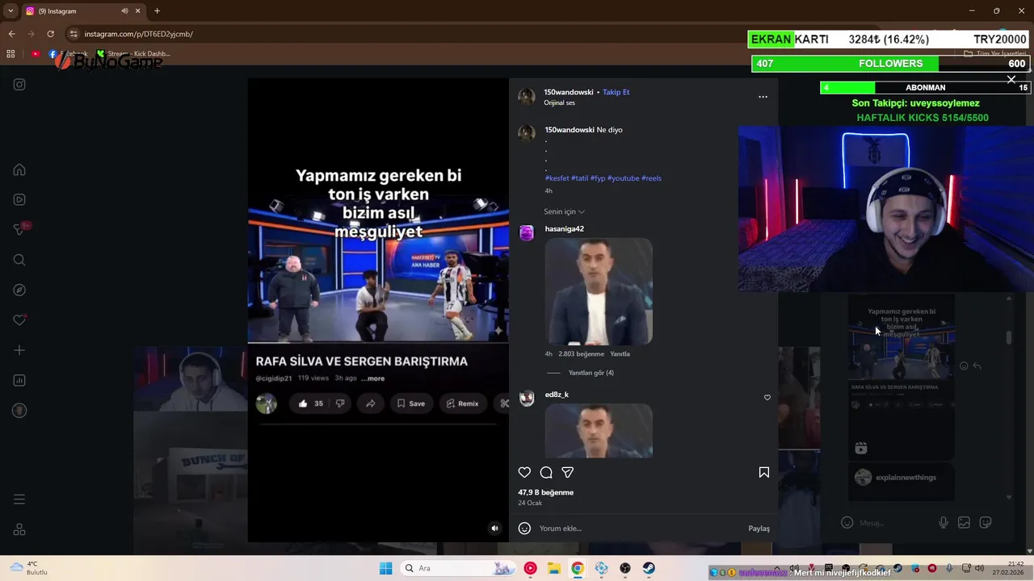
Task: Open post options three-dot menu
Action: 763,97
